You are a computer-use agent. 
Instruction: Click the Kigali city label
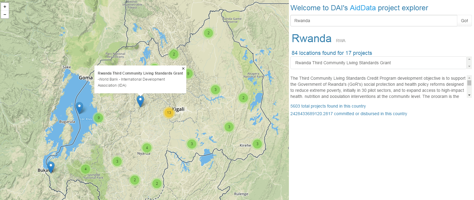[x=179, y=109]
